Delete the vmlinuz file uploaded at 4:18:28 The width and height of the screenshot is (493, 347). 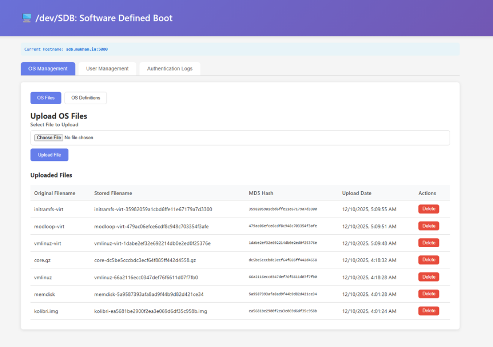tap(429, 277)
